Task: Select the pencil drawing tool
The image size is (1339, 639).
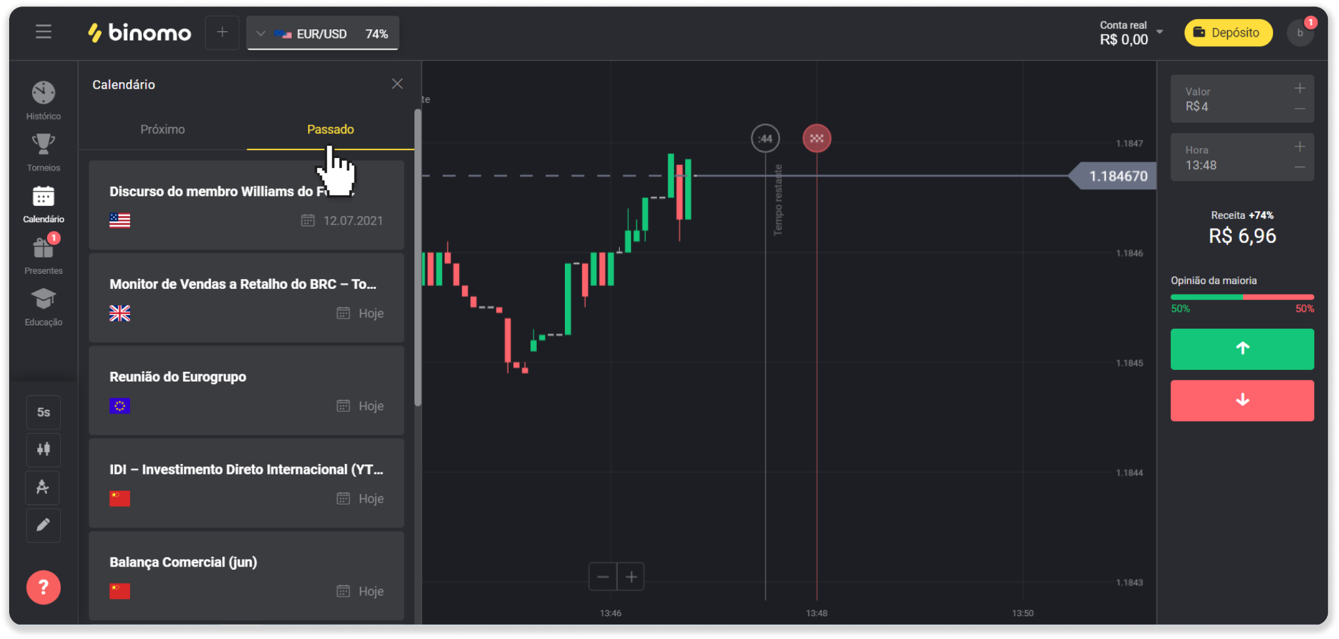Action: click(x=43, y=525)
